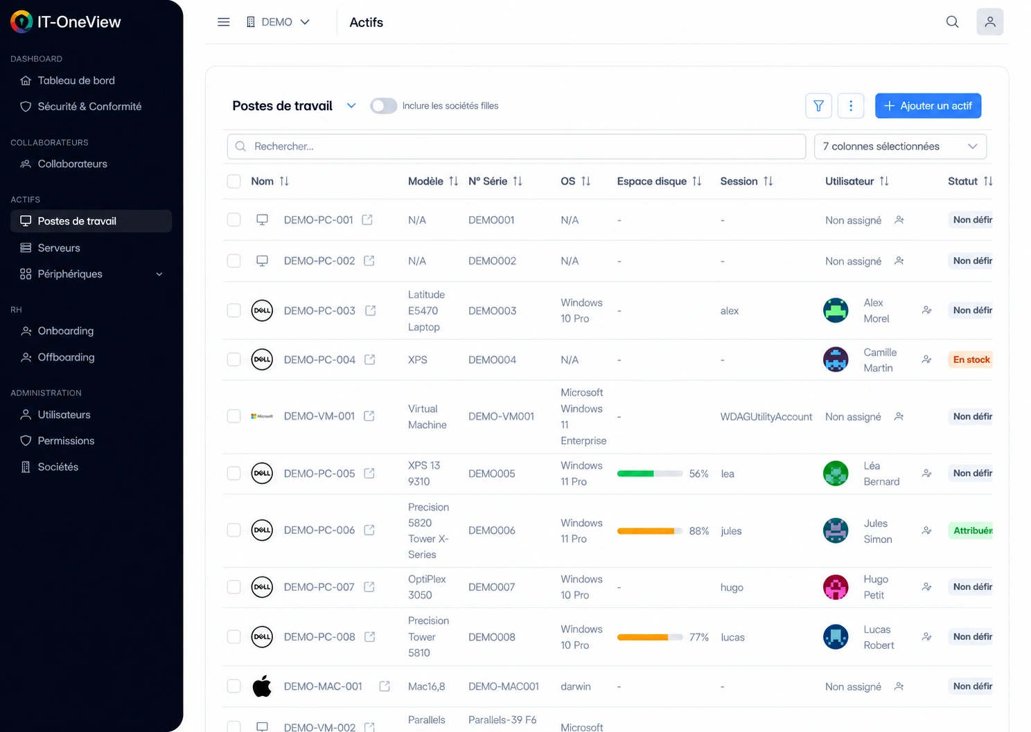1031x732 pixels.
Task: Click the WDAGUtilityAccount session cell
Action: [766, 417]
